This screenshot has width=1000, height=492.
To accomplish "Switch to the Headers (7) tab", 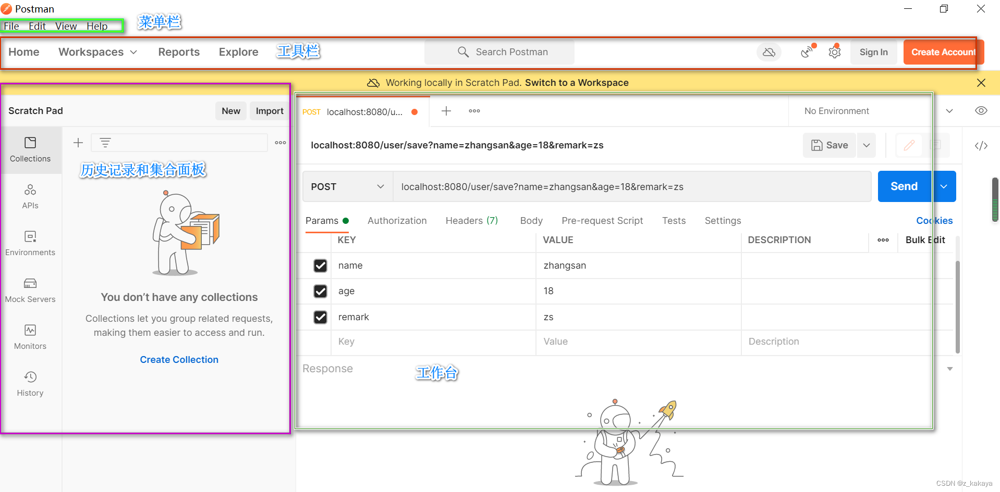I will (x=472, y=221).
